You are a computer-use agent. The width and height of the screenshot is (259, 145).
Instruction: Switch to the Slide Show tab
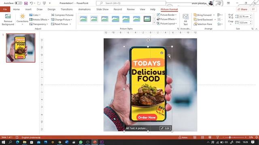coord(102,9)
